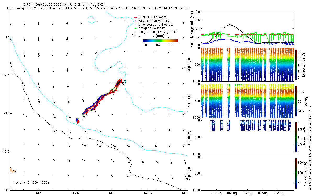The image size is (314, 196).
Task: Click waypoint label 5 on the glider track
Action: click(x=95, y=111)
